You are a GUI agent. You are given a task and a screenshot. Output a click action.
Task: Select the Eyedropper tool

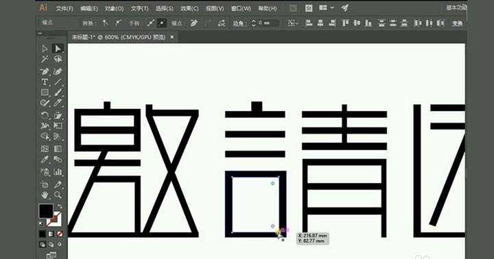click(45, 160)
